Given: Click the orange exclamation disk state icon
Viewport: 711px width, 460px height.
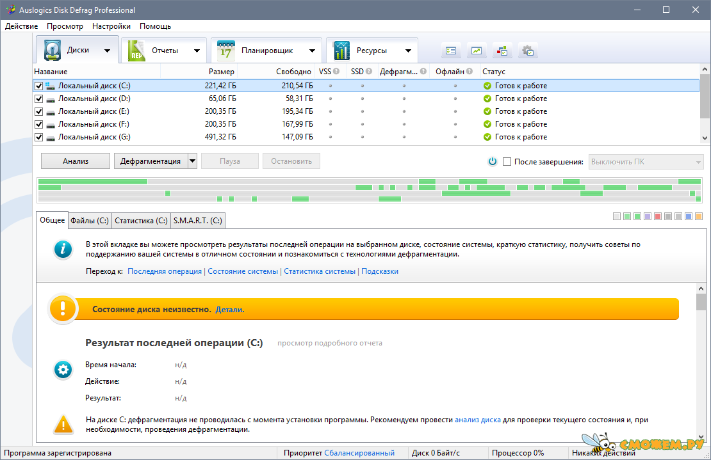Looking at the screenshot, I should click(x=63, y=309).
